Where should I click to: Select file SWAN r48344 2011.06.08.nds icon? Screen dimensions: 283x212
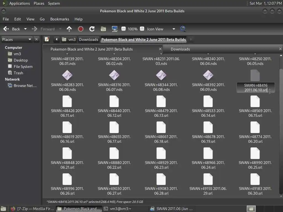[x=161, y=75]
